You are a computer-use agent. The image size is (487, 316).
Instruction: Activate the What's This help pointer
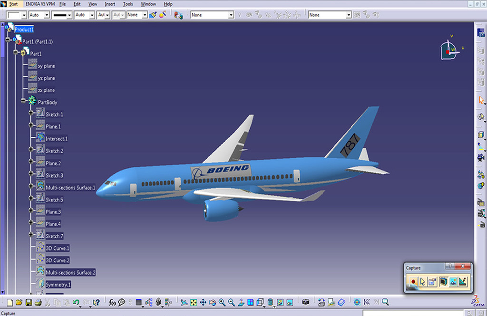pyautogui.click(x=96, y=302)
